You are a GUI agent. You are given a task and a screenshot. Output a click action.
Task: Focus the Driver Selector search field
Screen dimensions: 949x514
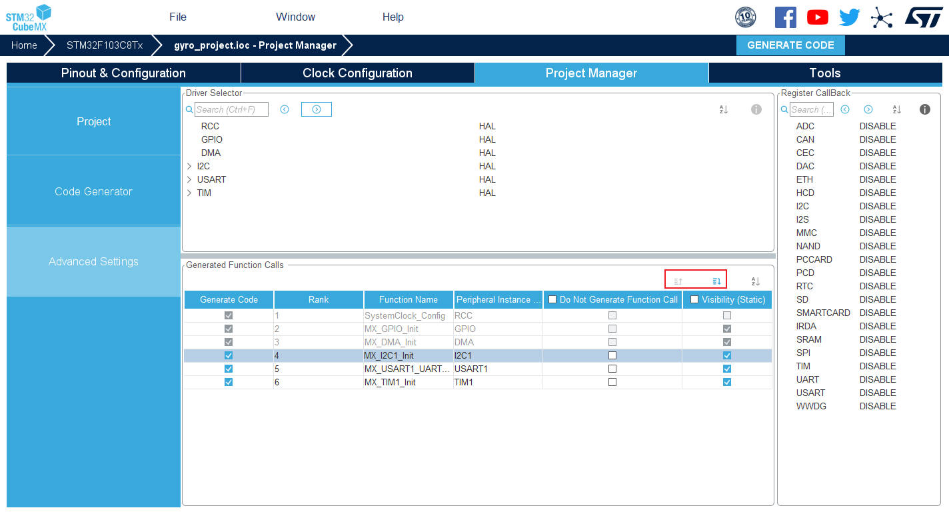(x=231, y=109)
